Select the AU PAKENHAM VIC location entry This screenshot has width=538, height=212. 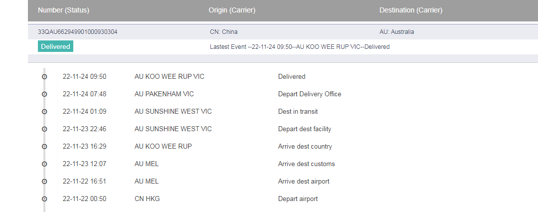pos(164,94)
